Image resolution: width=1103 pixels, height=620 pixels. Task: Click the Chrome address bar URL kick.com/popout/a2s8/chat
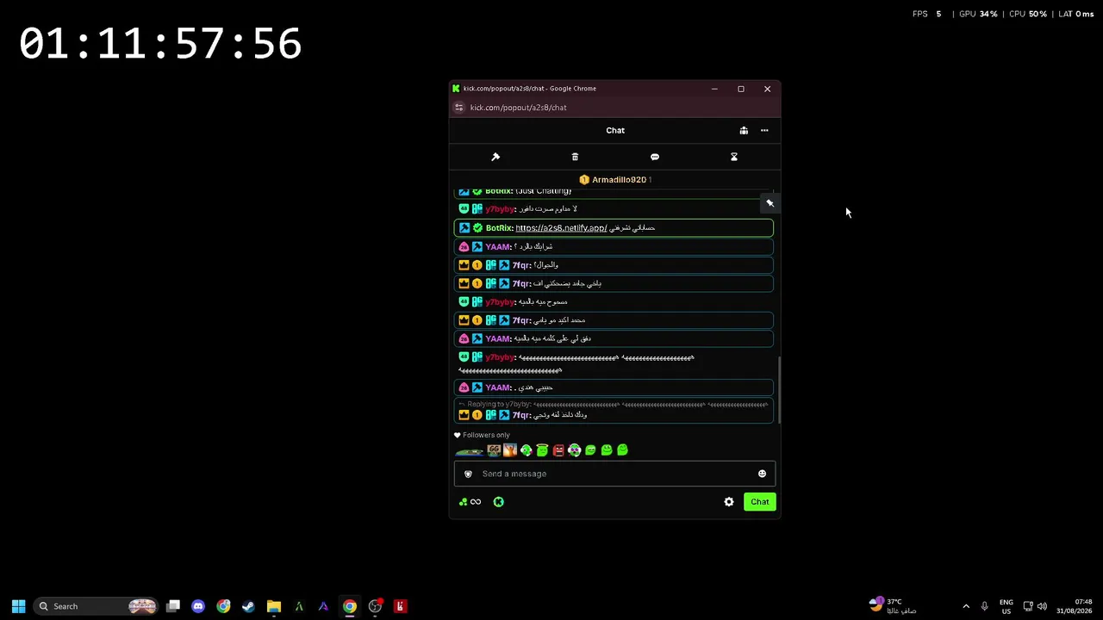click(x=518, y=108)
